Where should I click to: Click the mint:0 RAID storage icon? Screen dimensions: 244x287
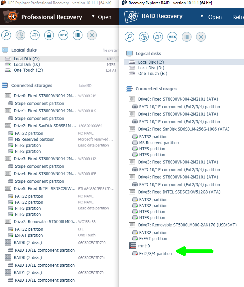point(133,246)
